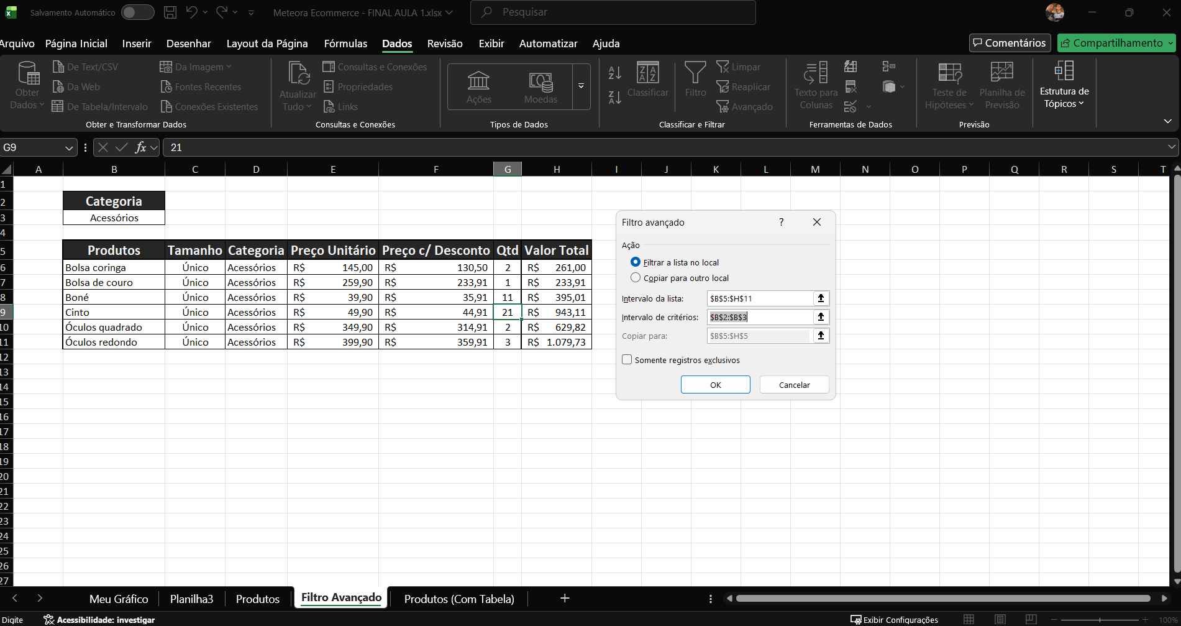The height and width of the screenshot is (626, 1181).
Task: Click the Save icon in title bar
Action: 170,12
